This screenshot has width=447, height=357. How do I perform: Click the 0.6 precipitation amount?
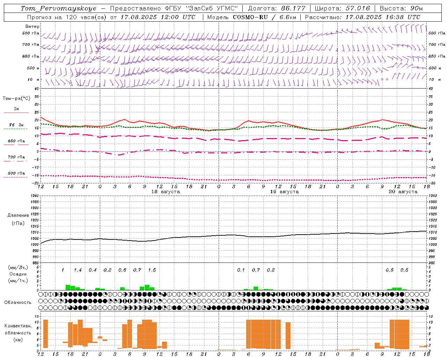pos(122,270)
